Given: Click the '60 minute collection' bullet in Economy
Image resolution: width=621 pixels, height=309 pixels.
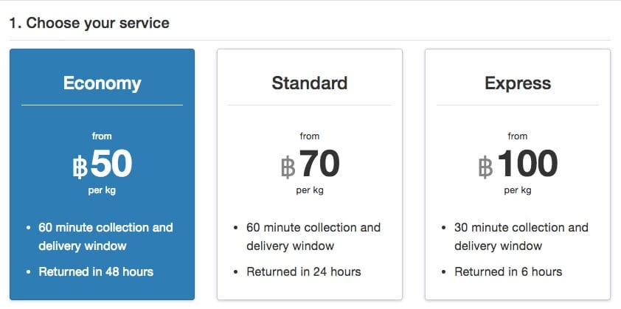Looking at the screenshot, I should tap(105, 236).
